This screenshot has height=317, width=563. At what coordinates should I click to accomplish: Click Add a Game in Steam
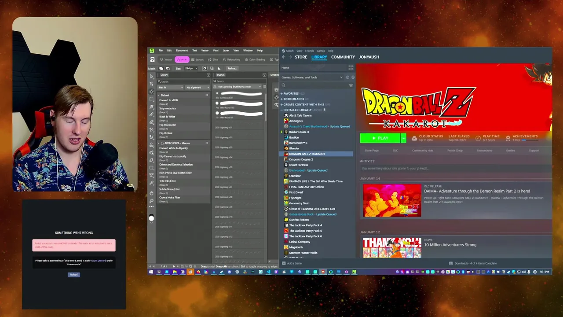point(292,263)
